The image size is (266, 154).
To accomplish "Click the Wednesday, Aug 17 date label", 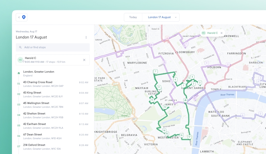I will point(26,32).
